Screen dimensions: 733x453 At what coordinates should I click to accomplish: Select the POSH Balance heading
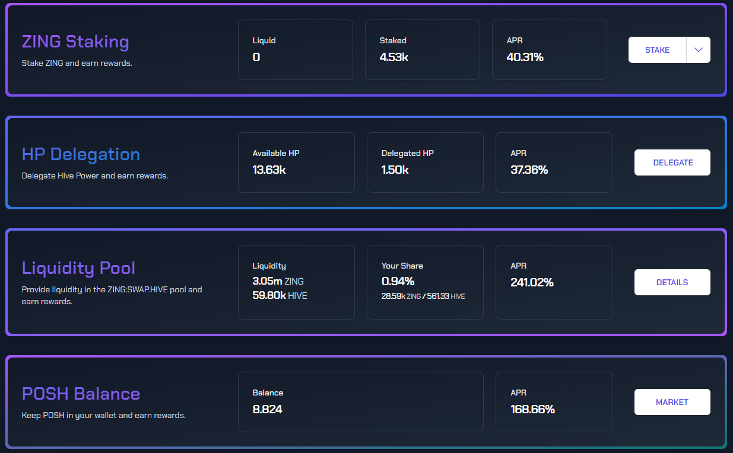[x=81, y=394]
